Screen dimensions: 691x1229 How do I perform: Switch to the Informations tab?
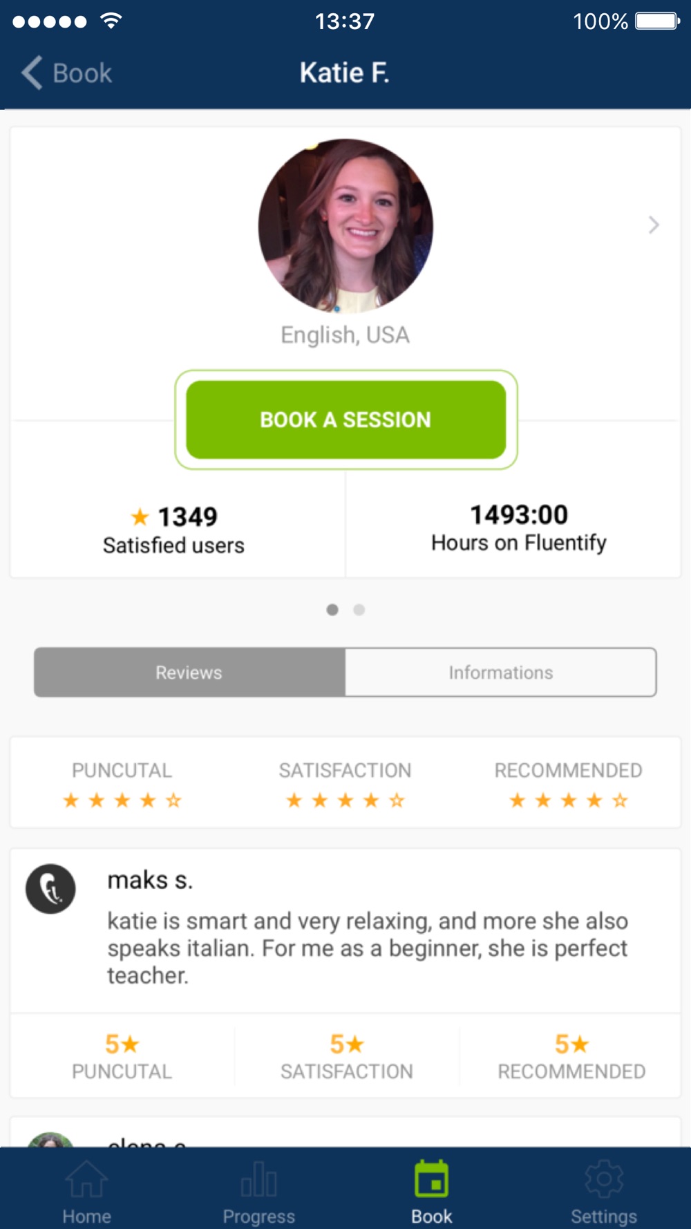pyautogui.click(x=501, y=673)
